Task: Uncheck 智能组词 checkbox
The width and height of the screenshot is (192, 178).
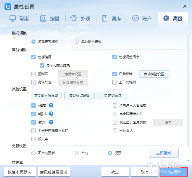Action: (x=34, y=57)
